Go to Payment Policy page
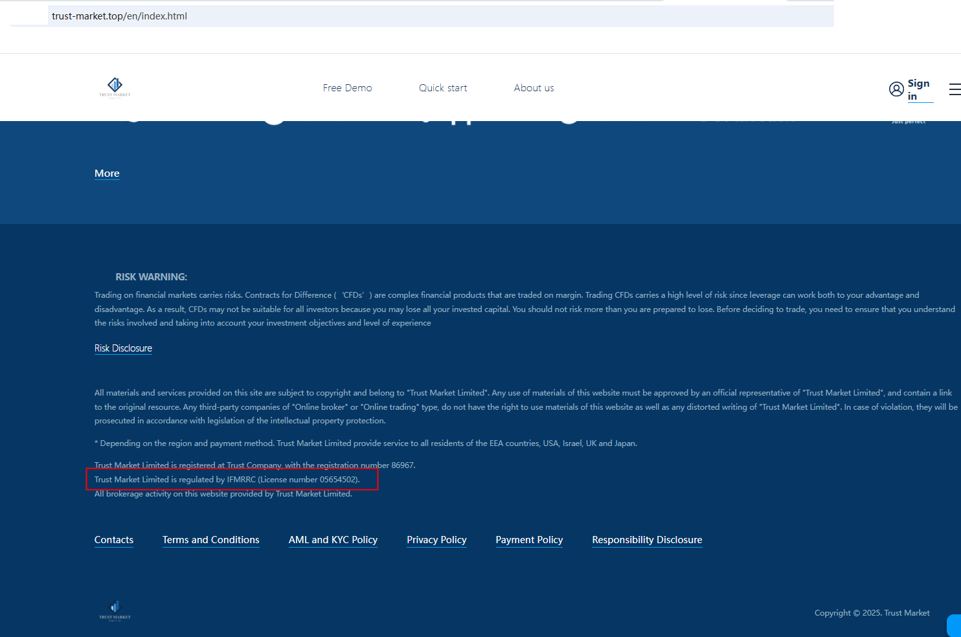 point(529,540)
